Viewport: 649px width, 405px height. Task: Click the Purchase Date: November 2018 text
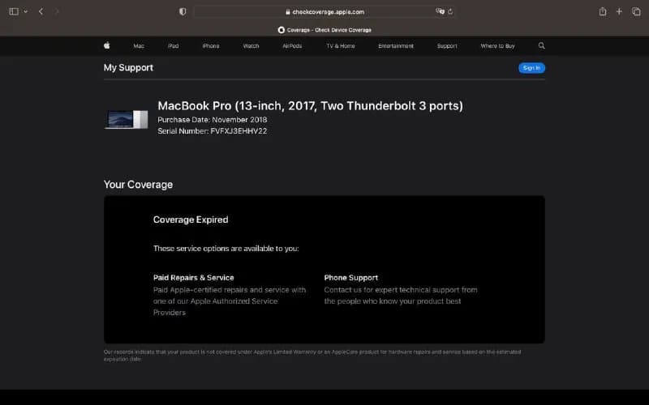[213, 119]
